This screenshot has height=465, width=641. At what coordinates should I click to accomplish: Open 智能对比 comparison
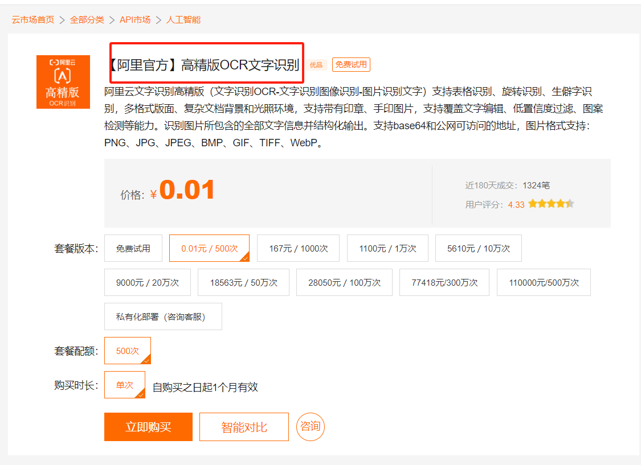point(244,427)
